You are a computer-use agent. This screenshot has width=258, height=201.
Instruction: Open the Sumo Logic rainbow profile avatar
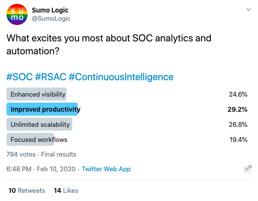click(x=17, y=15)
